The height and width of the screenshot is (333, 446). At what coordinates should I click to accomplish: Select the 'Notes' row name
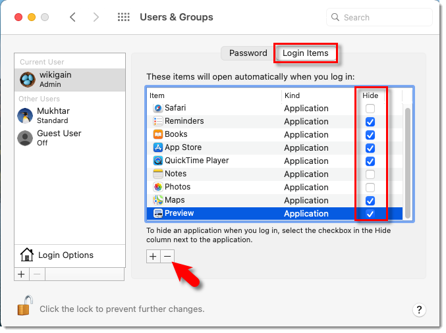(x=175, y=174)
